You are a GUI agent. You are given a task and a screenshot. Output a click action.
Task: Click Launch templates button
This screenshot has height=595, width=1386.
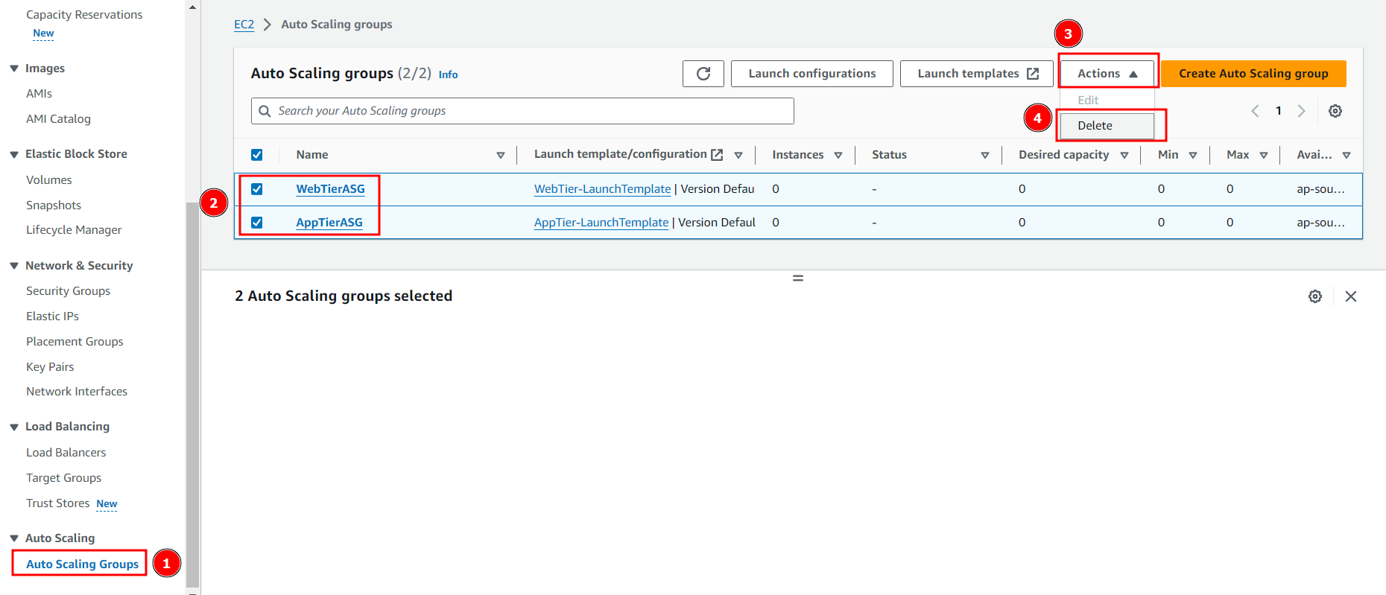point(977,74)
